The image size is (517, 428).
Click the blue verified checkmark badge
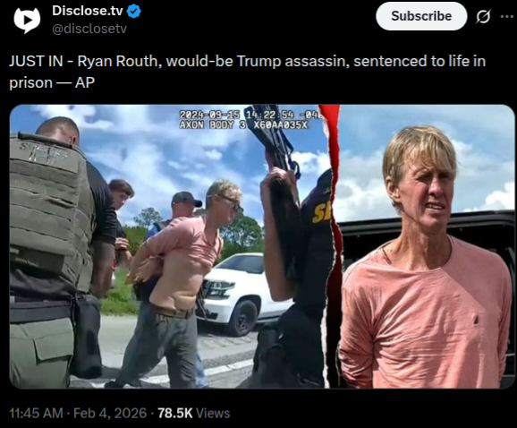coord(133,12)
